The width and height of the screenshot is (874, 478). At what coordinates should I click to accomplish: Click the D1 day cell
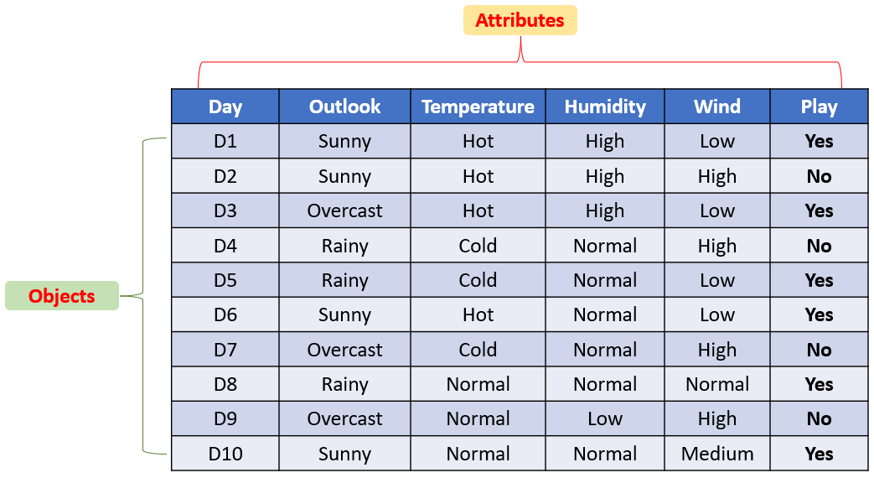point(225,141)
